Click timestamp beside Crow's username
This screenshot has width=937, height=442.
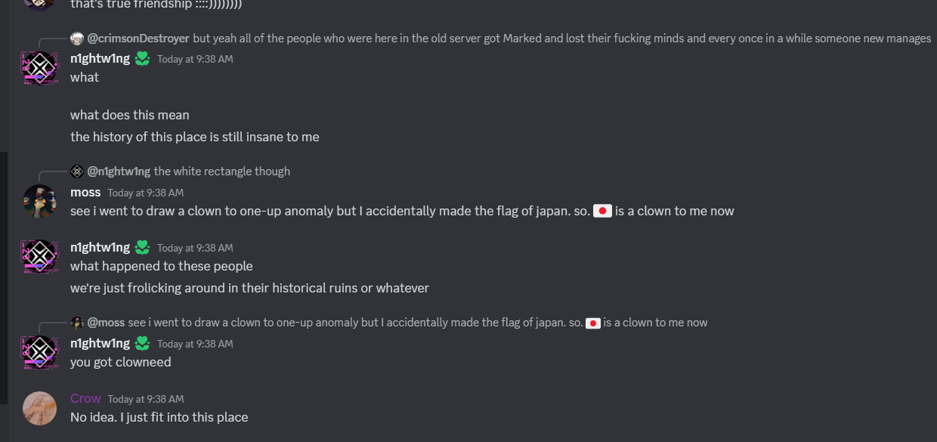[146, 399]
